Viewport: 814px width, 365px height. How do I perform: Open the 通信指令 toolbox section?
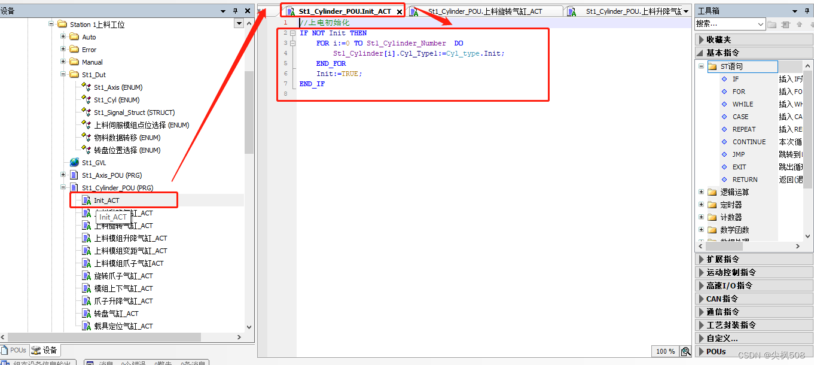pos(754,312)
